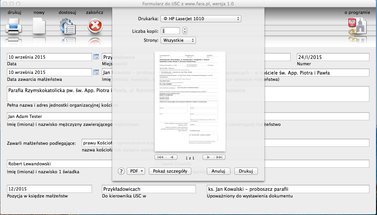The height and width of the screenshot is (215, 377).
Task: Jump to last preview page
Action: (219, 157)
